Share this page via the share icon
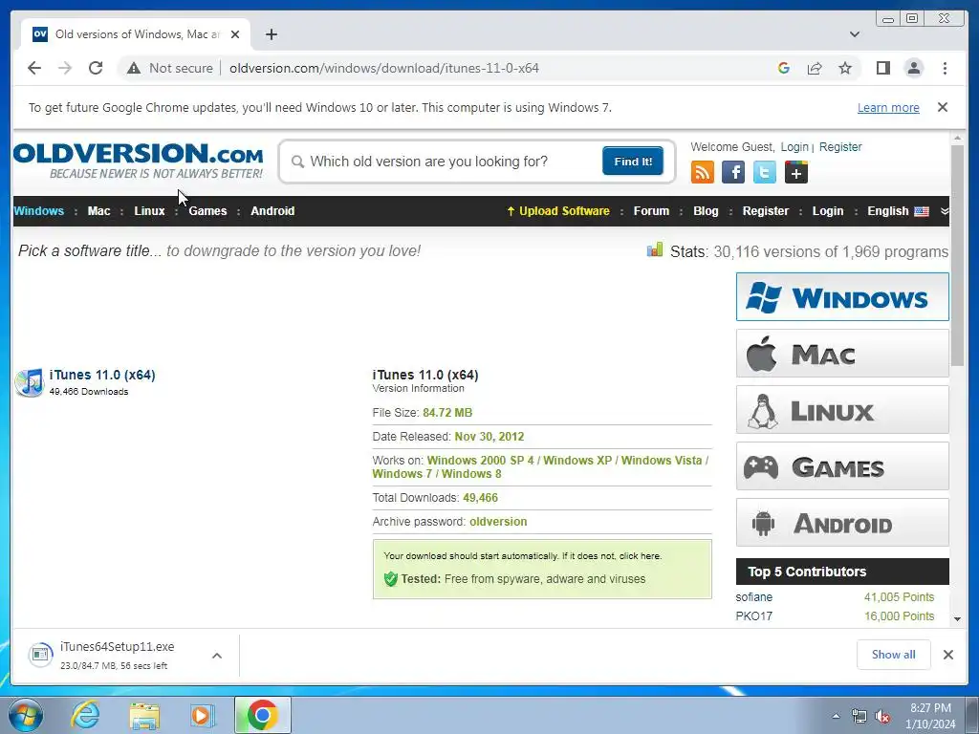Image resolution: width=979 pixels, height=734 pixels. [x=815, y=68]
